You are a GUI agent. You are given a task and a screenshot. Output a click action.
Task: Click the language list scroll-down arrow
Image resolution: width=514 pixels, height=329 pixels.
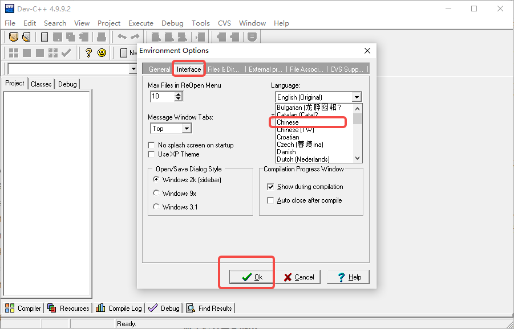click(357, 158)
